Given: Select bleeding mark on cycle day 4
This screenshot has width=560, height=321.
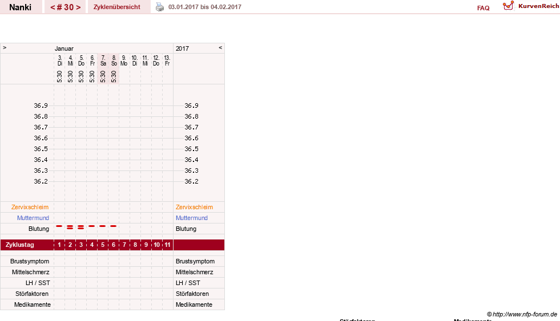Looking at the screenshot, I should 92,226.
